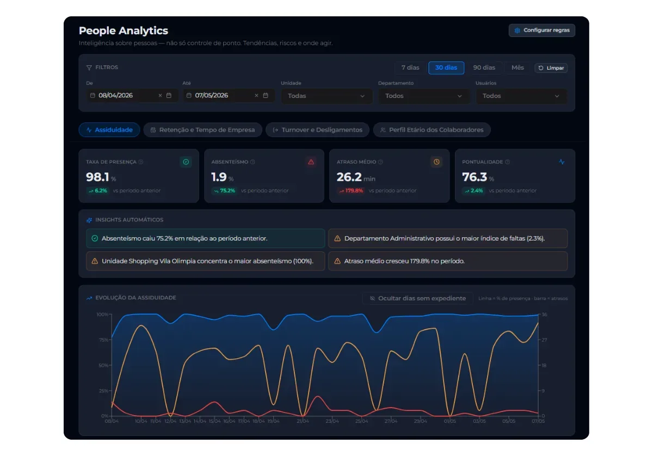
Task: Select the Mês range
Action: pyautogui.click(x=518, y=67)
